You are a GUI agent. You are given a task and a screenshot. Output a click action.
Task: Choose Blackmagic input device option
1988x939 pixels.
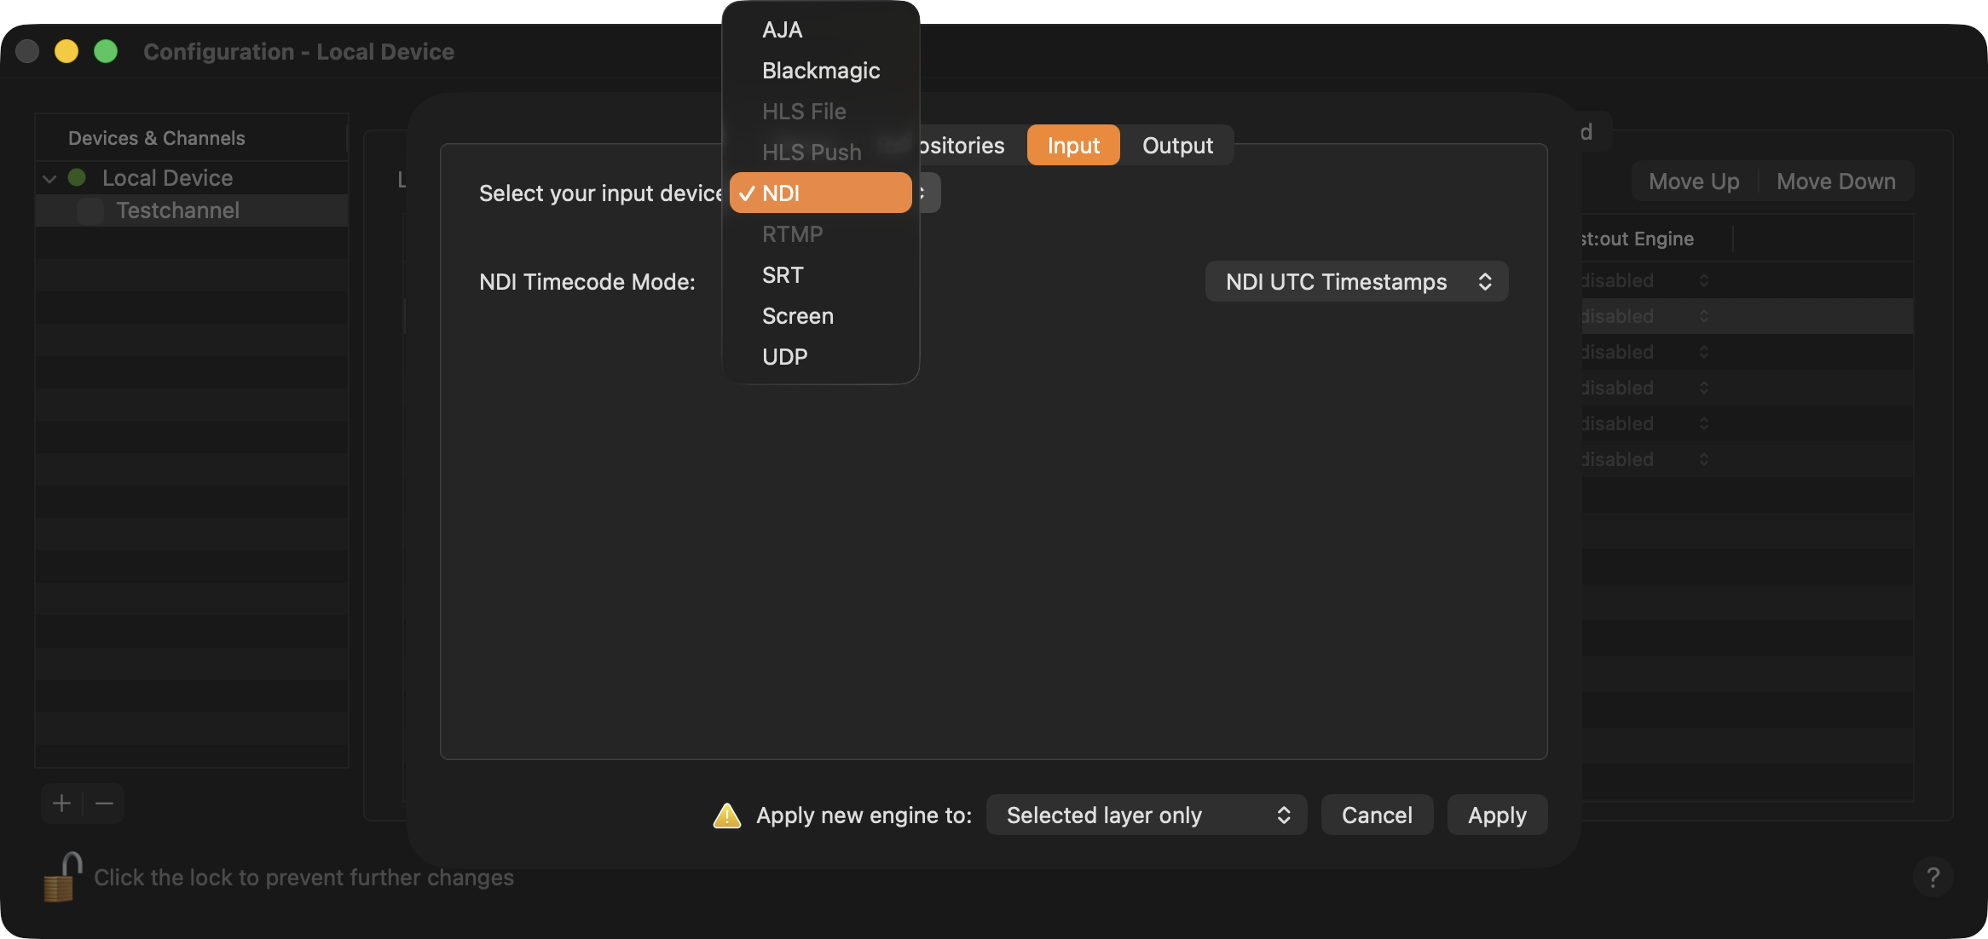820,71
